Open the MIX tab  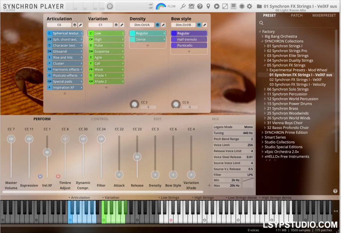pos(215,119)
